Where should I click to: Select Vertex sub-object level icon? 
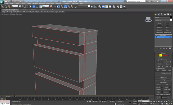tap(158, 55)
